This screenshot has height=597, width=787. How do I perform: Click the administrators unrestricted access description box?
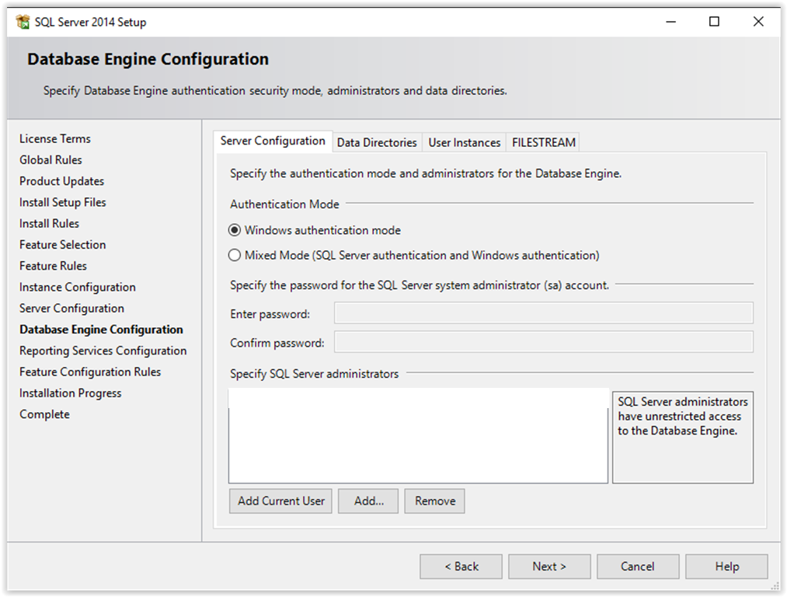point(683,437)
